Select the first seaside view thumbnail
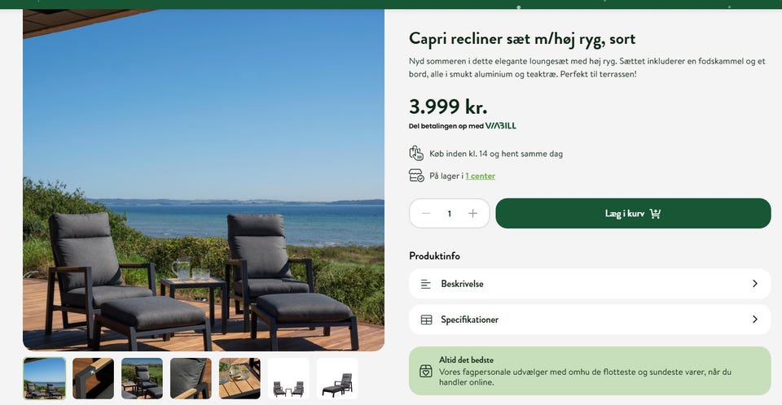The height and width of the screenshot is (405, 782). (x=45, y=378)
